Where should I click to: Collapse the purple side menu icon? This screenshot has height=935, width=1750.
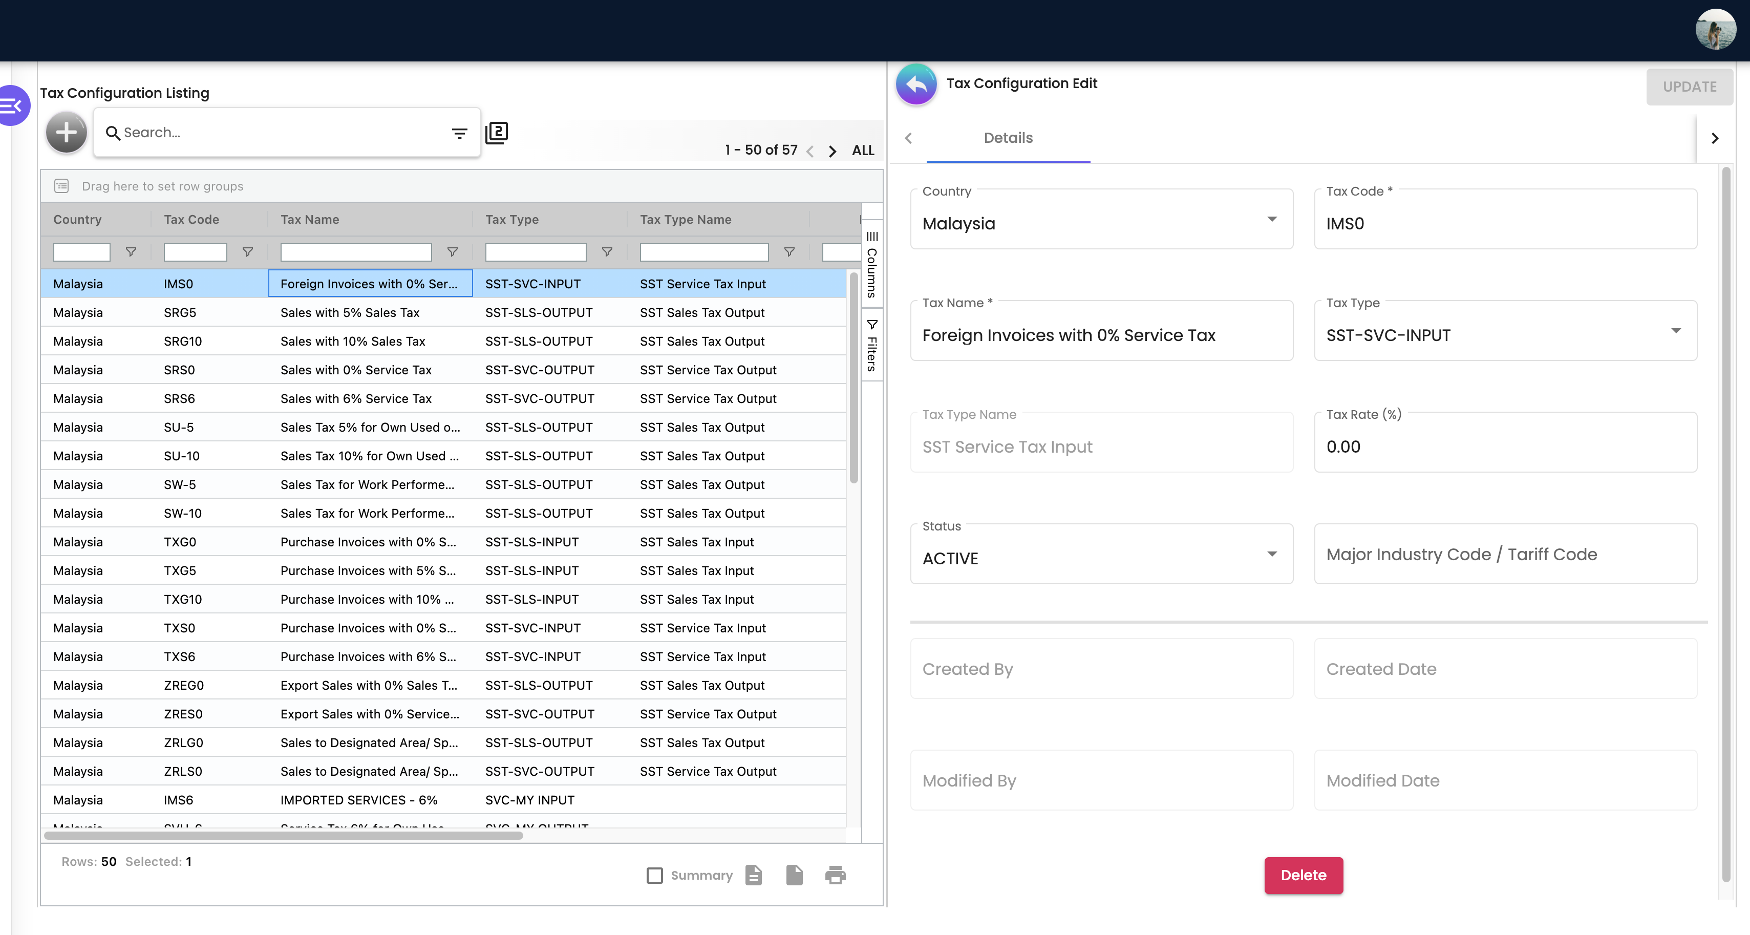(14, 105)
